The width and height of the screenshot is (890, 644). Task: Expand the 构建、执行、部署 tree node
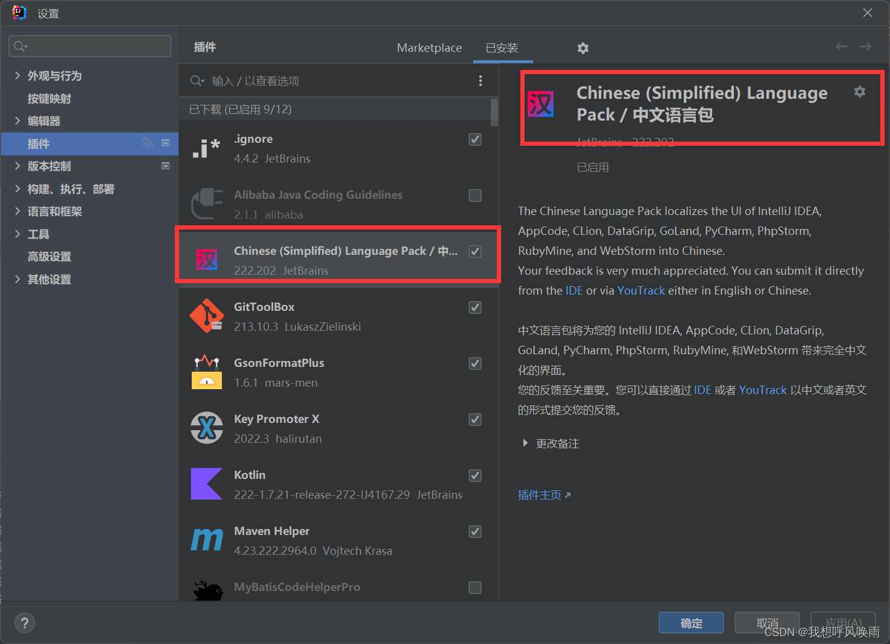pos(17,189)
